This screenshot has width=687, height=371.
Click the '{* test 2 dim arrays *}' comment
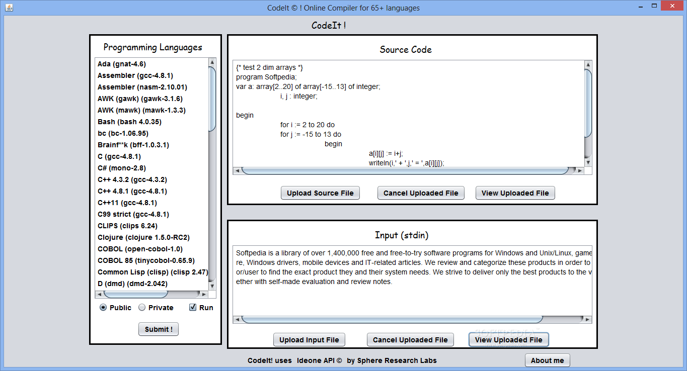(269, 67)
